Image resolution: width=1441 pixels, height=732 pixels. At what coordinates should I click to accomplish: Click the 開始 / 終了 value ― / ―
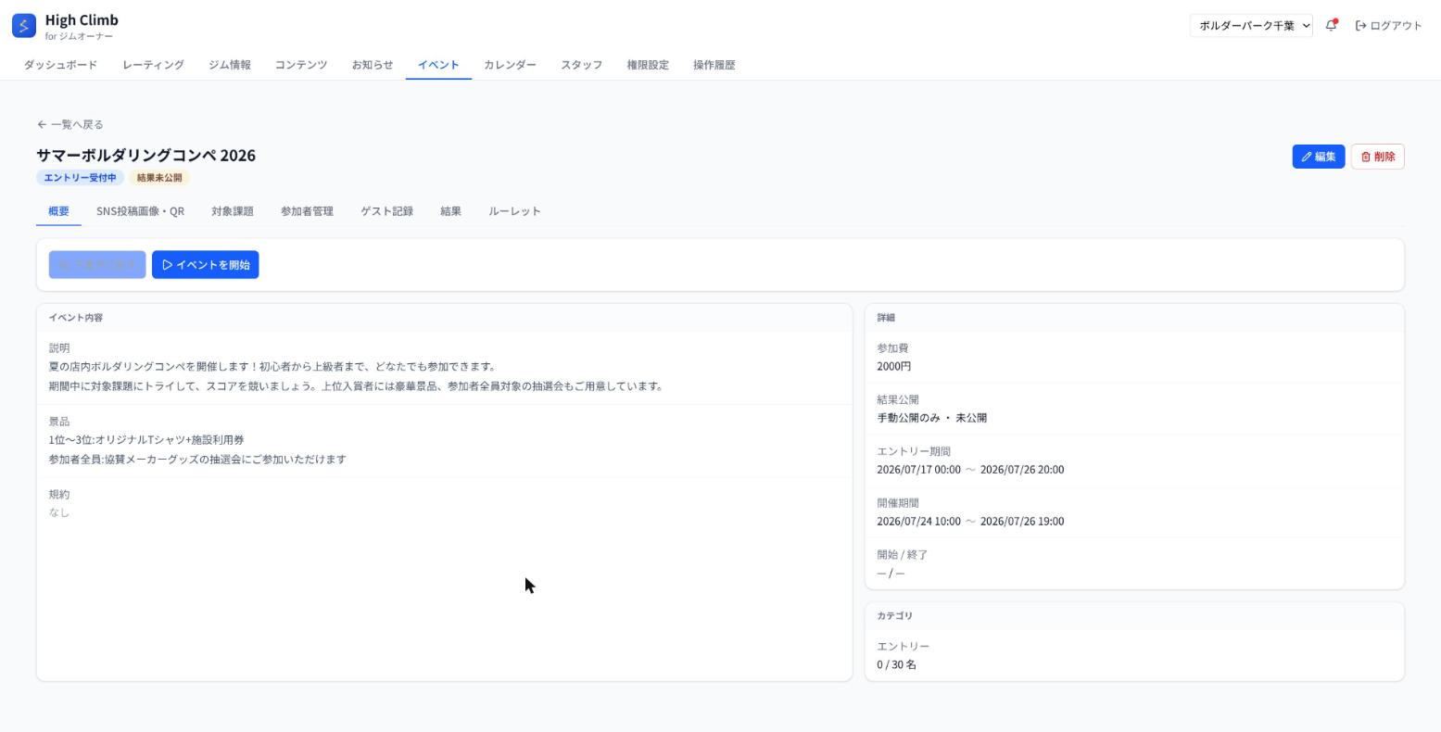click(x=891, y=574)
